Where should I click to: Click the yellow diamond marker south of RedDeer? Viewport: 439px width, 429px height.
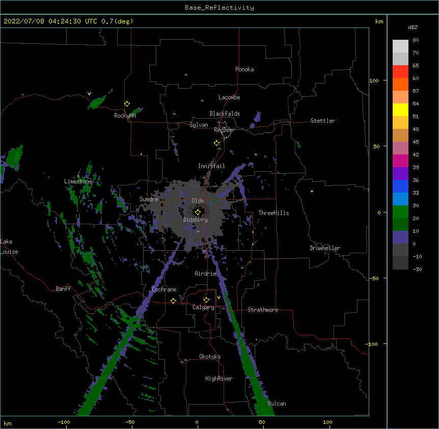[216, 143]
